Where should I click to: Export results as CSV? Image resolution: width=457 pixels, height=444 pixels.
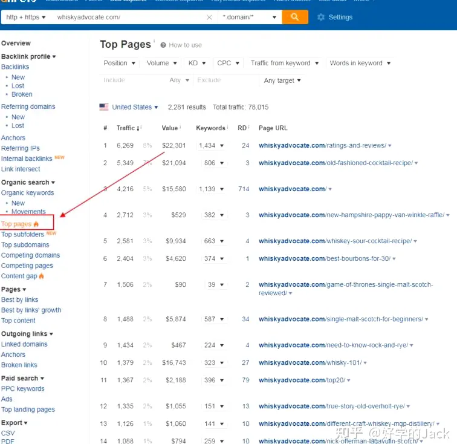tap(8, 433)
